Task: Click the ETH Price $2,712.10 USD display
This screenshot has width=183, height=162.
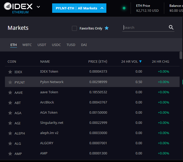Action: (x=147, y=8)
